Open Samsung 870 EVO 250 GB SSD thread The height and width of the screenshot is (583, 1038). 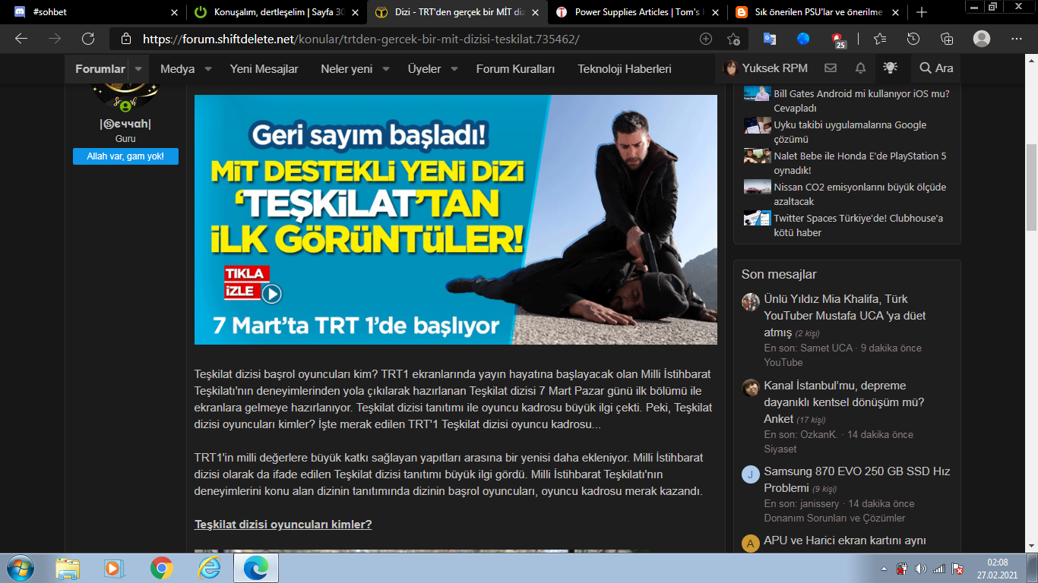pos(857,480)
